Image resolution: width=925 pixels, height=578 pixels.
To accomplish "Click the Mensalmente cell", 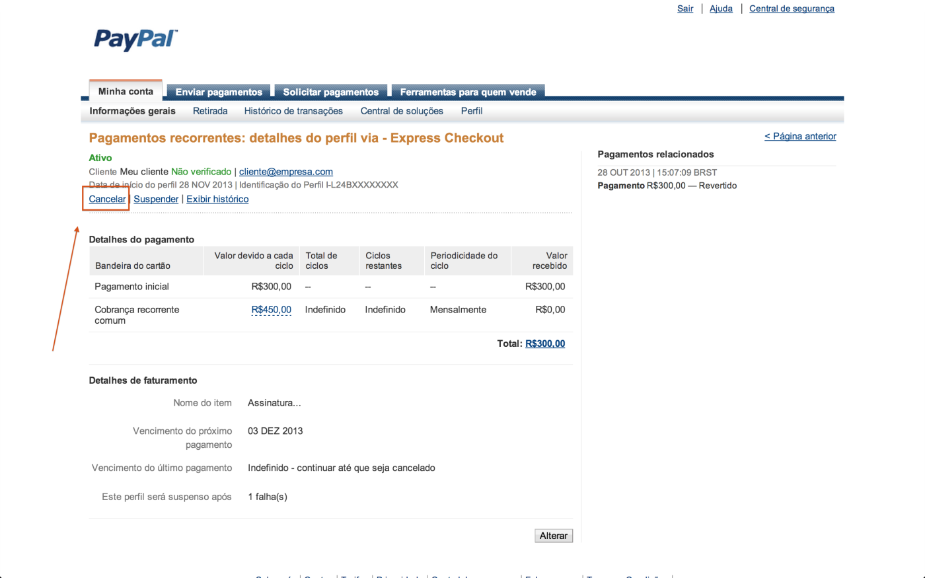I will point(458,310).
